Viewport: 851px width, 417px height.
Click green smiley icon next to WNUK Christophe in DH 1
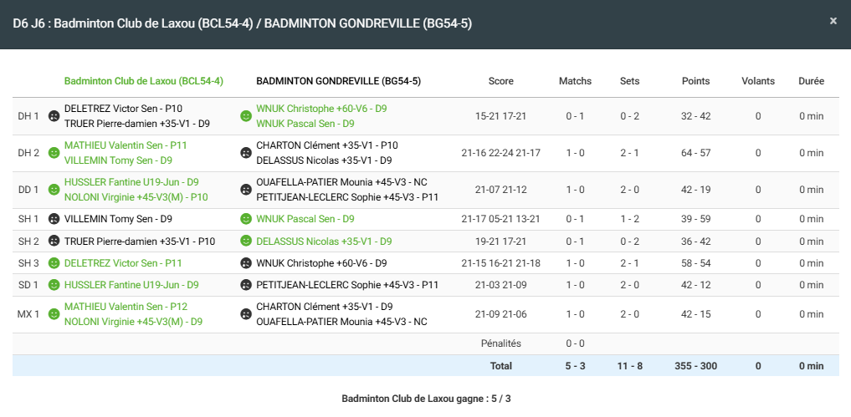[x=246, y=116]
